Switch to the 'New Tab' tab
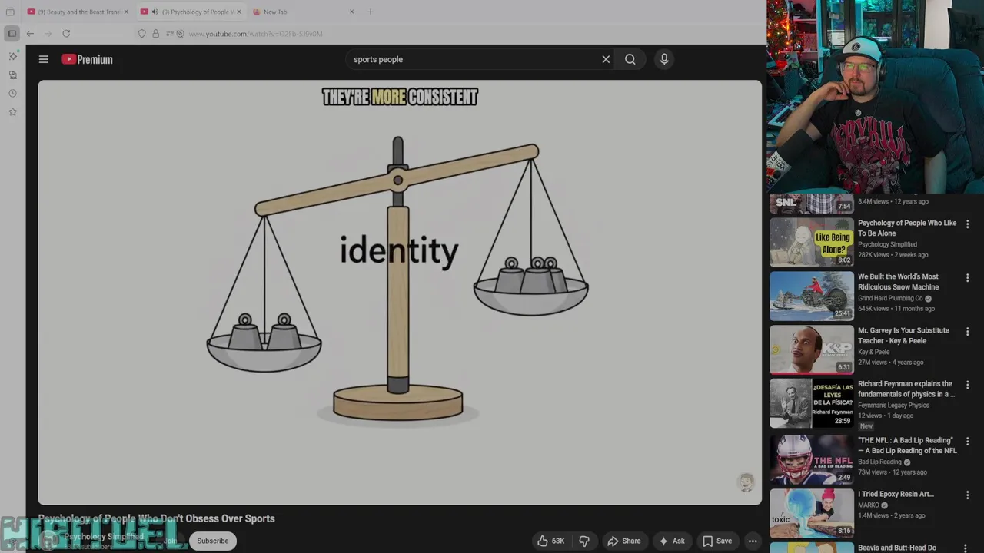984x553 pixels. click(302, 12)
